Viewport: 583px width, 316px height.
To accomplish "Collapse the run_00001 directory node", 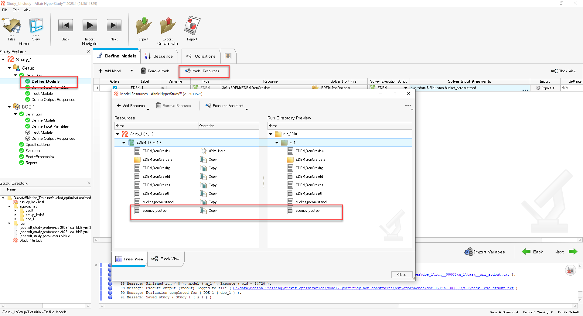I will [x=271, y=134].
